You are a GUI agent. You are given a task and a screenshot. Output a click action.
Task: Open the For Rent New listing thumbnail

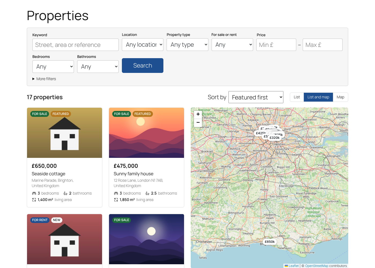pos(65,239)
